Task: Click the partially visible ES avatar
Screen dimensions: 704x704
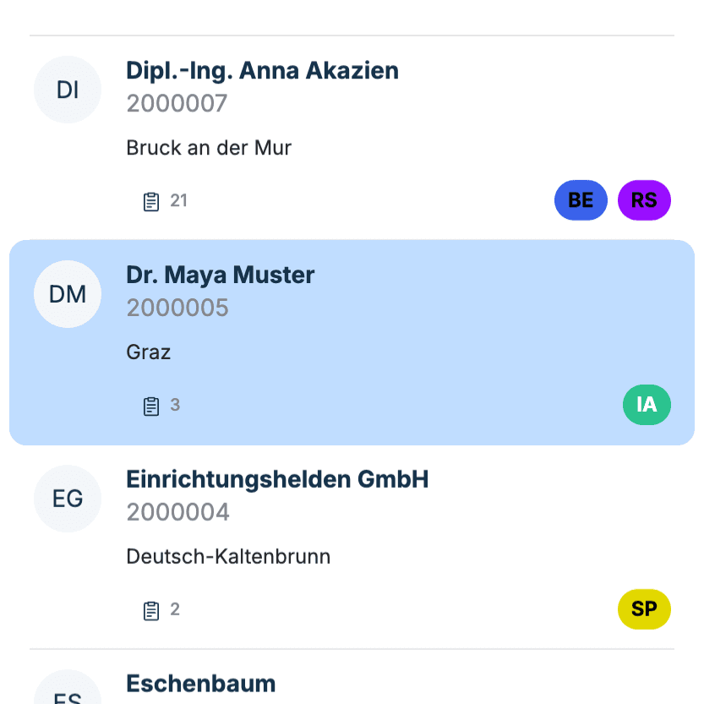Action: 68,687
